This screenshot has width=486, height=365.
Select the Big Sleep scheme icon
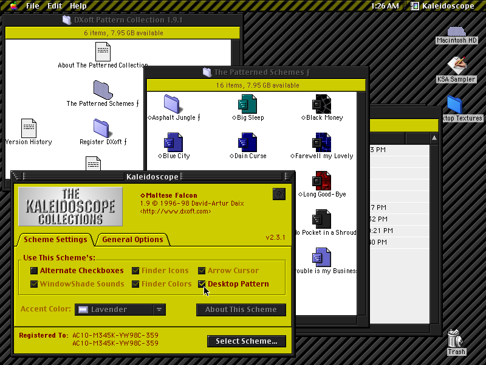point(247,103)
